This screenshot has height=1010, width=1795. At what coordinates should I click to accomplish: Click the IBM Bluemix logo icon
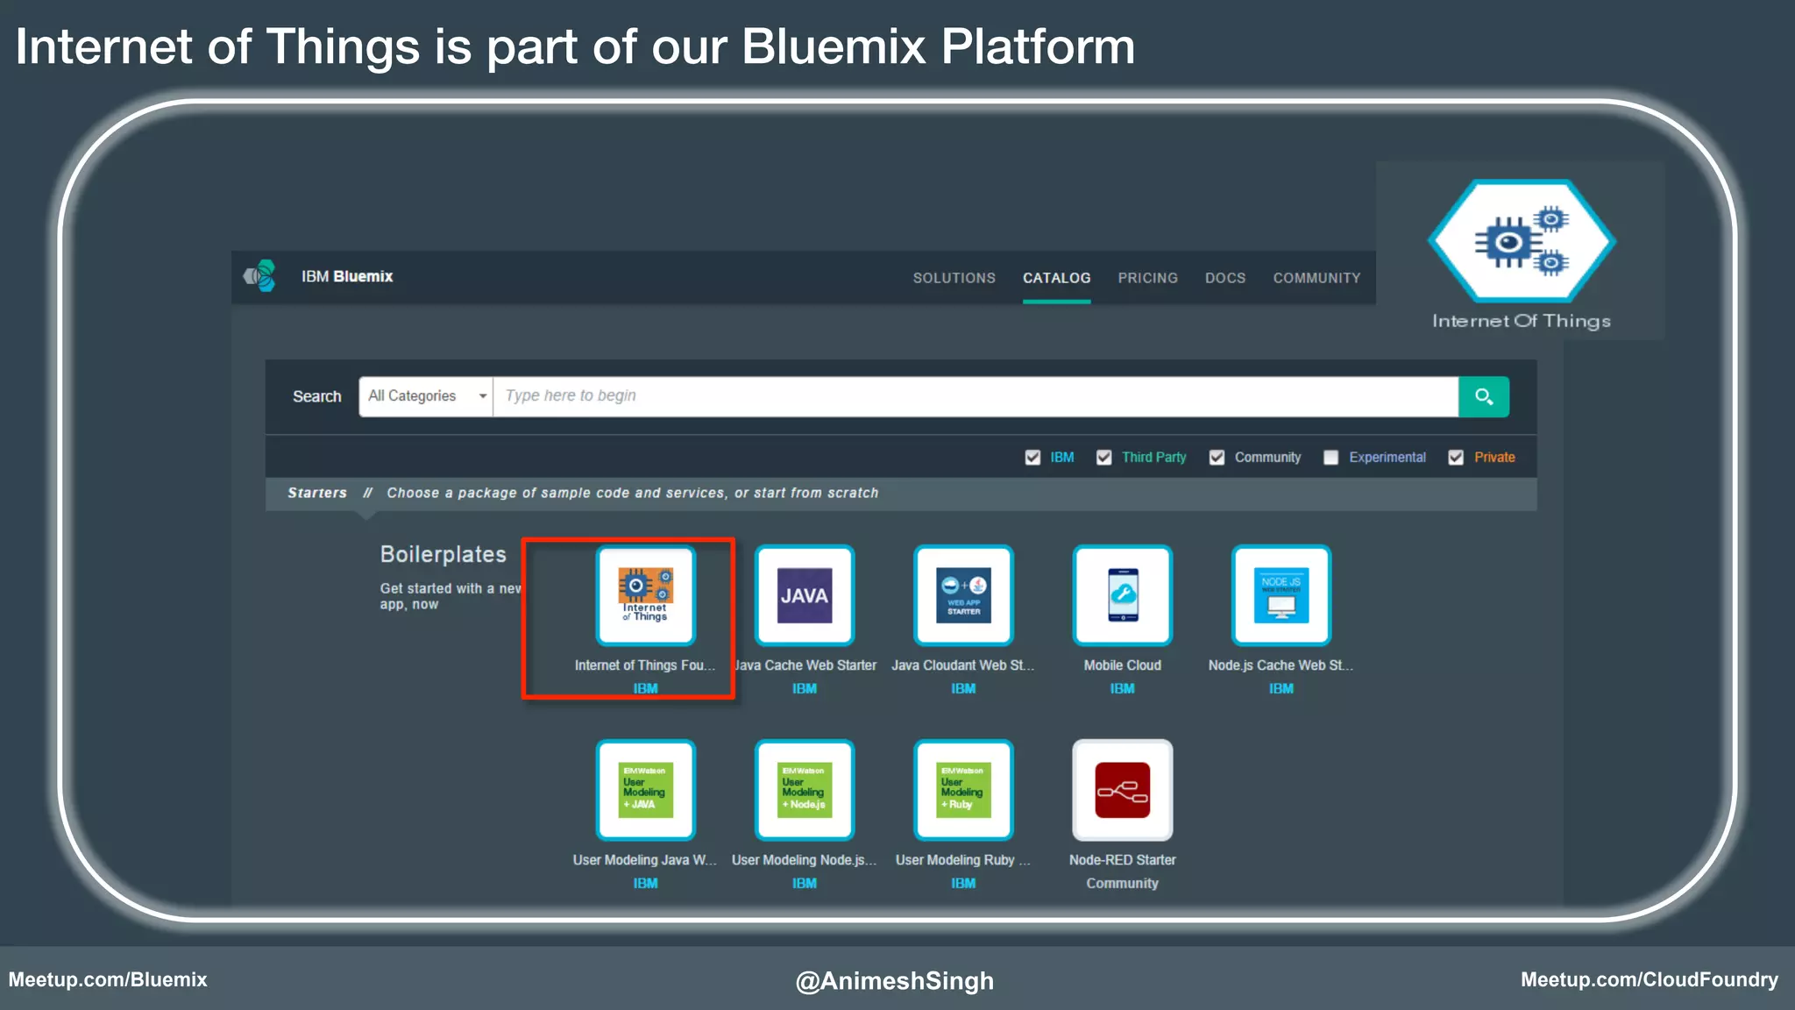[259, 276]
